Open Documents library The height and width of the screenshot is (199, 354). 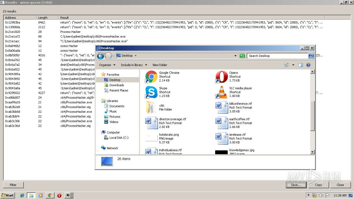click(117, 106)
